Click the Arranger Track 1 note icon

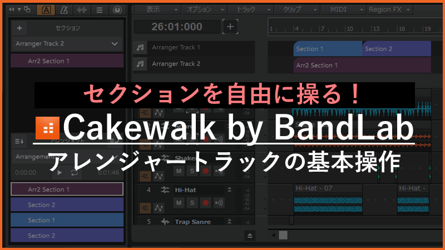(x=140, y=47)
